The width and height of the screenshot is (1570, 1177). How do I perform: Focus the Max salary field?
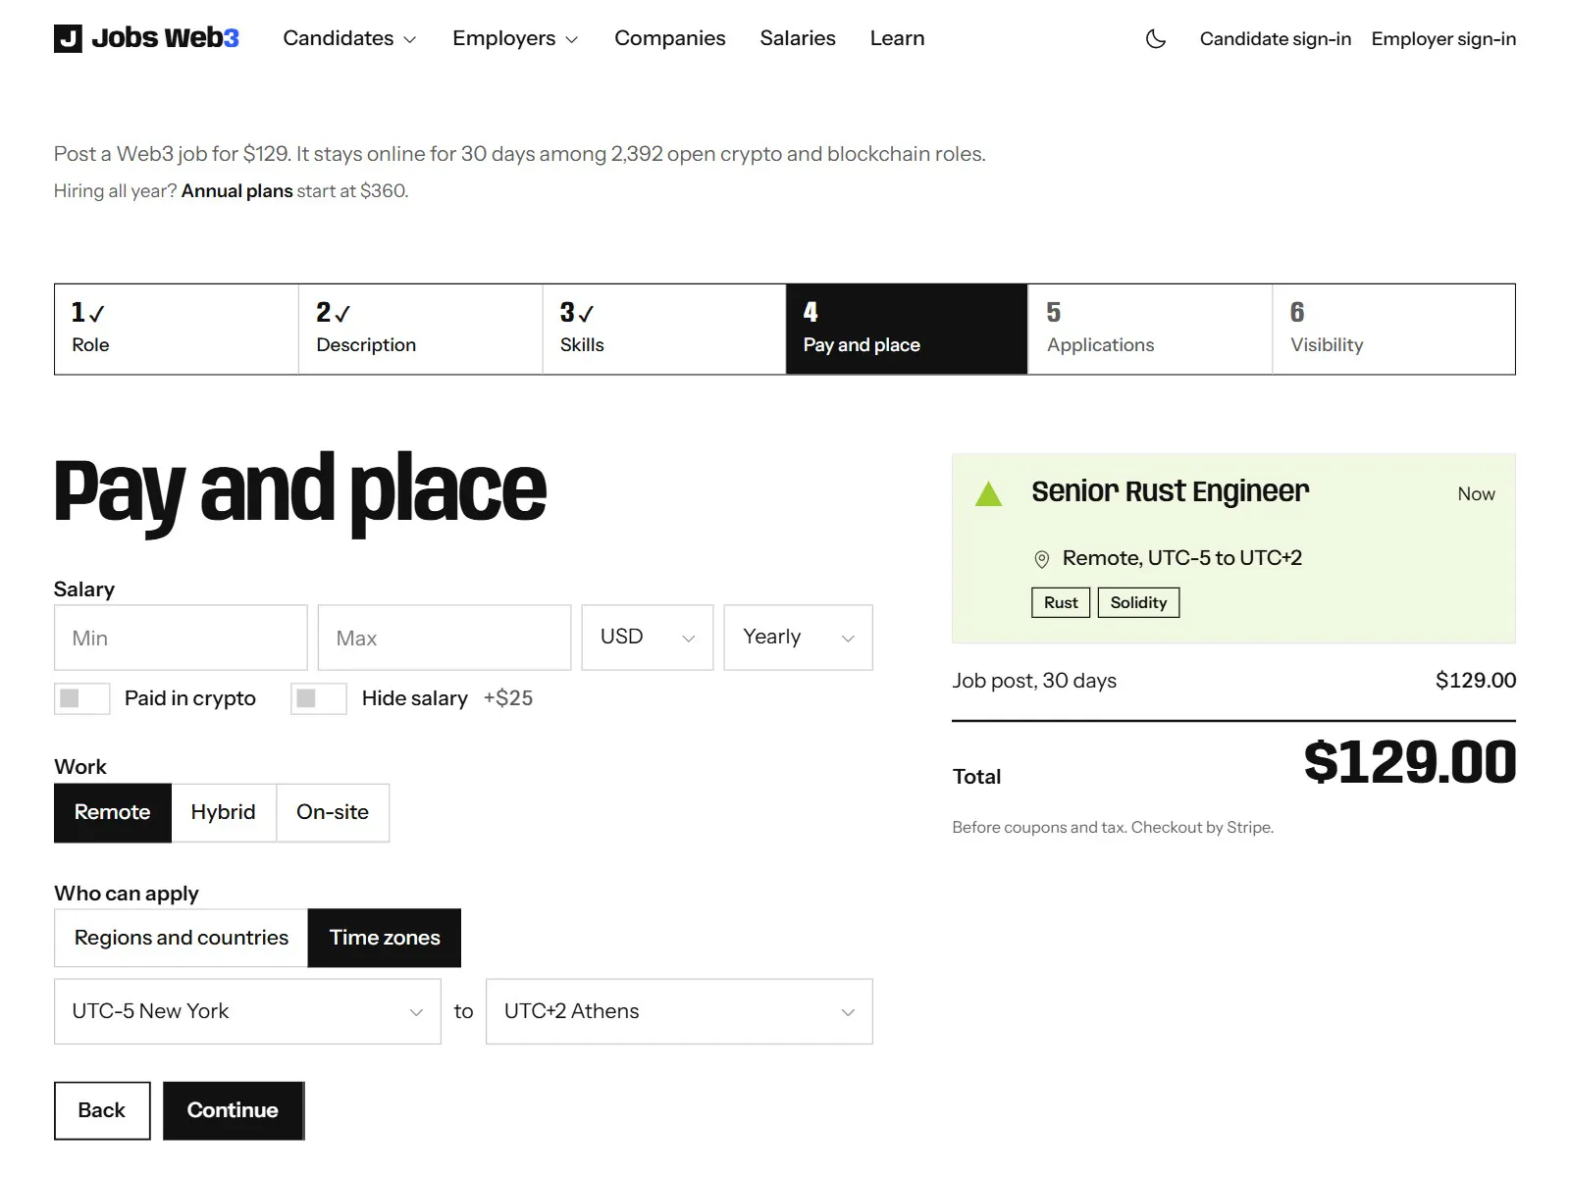click(x=445, y=638)
